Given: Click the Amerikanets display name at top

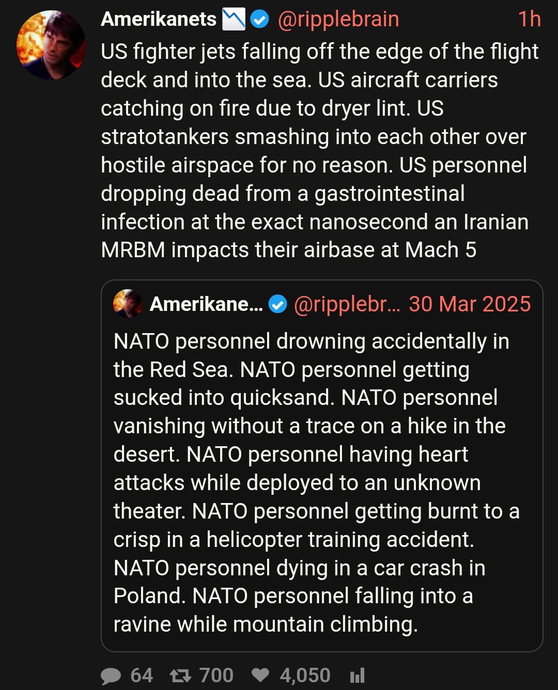Looking at the screenshot, I should (159, 20).
